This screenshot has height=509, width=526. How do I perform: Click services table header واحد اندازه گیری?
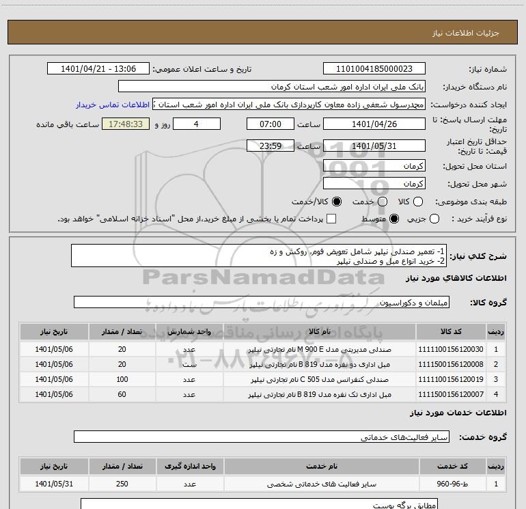190,466
